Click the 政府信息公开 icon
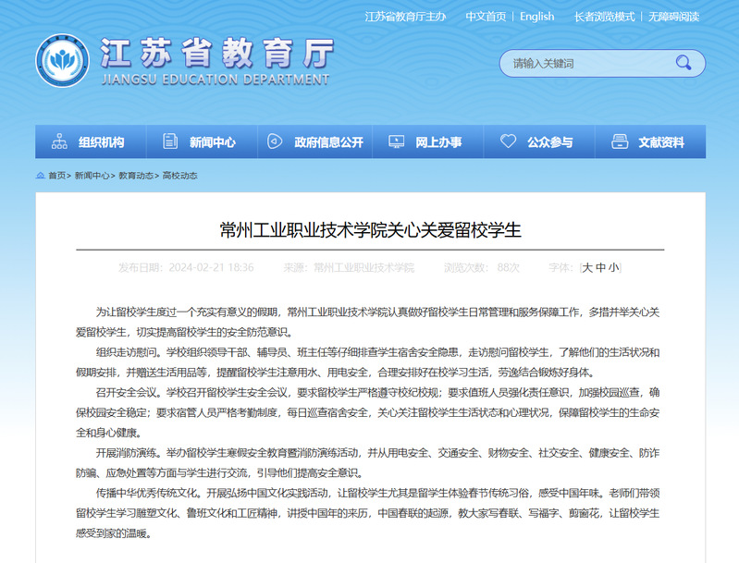This screenshot has height=563, width=739. click(275, 142)
